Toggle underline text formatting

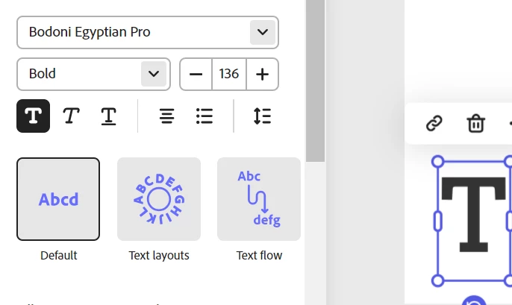click(x=108, y=116)
